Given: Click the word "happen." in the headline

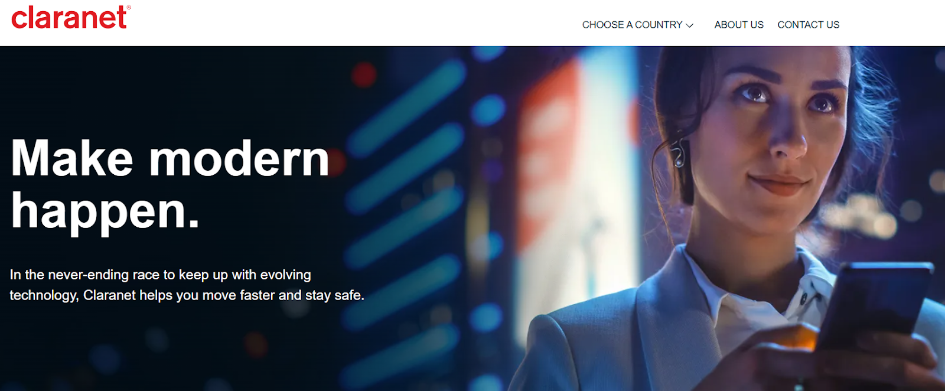Looking at the screenshot, I should click(105, 211).
